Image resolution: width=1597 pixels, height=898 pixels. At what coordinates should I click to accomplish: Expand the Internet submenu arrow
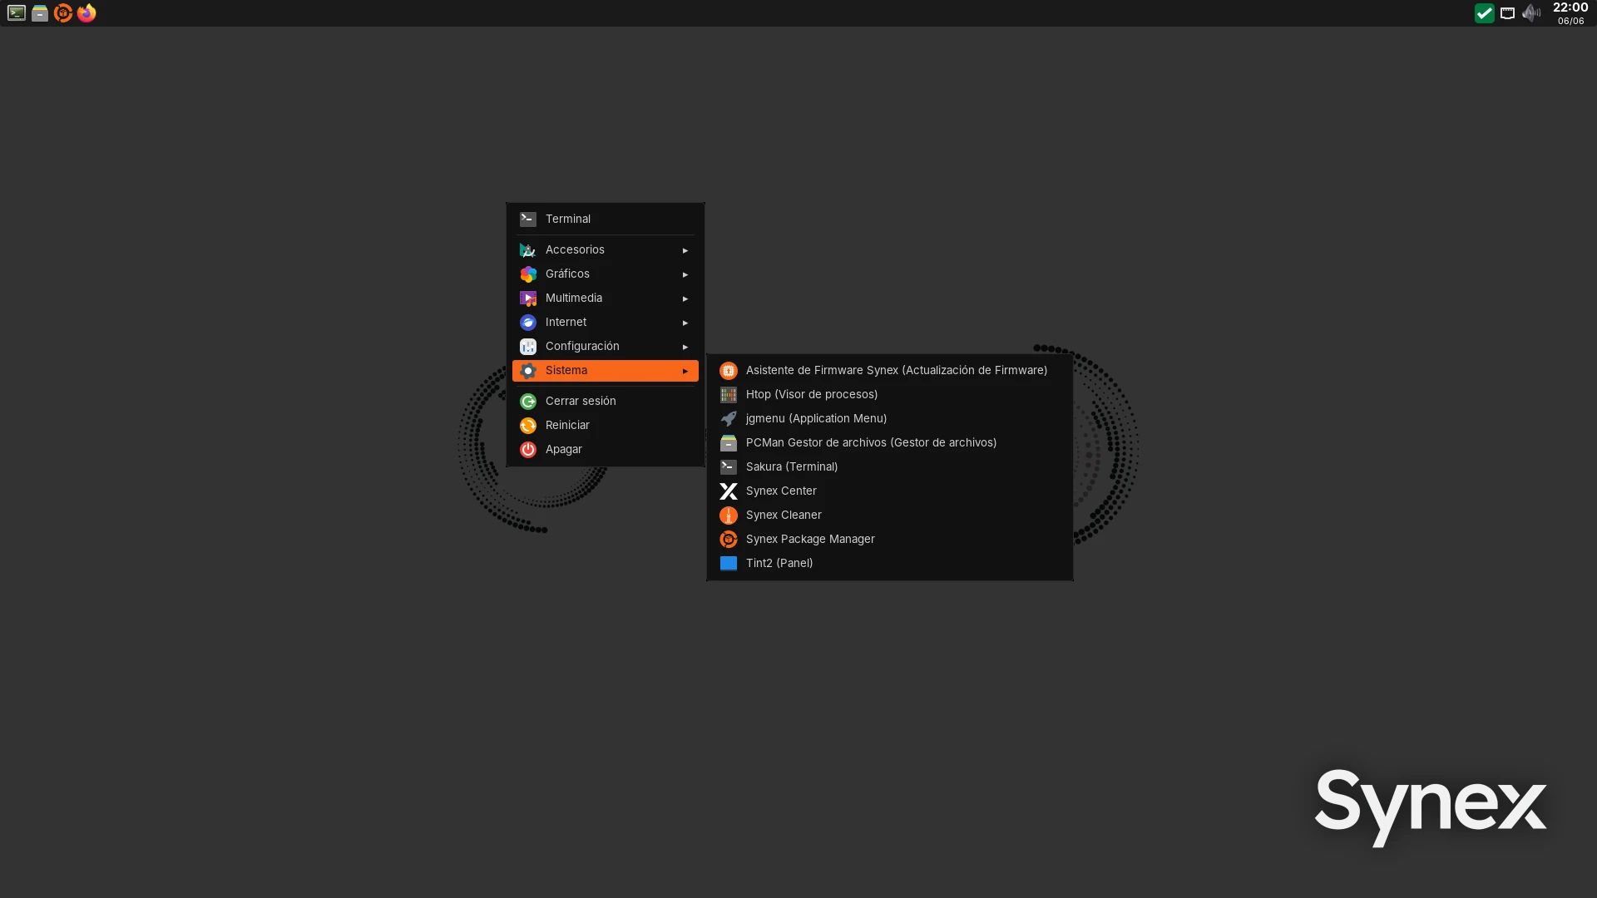pyautogui.click(x=685, y=323)
